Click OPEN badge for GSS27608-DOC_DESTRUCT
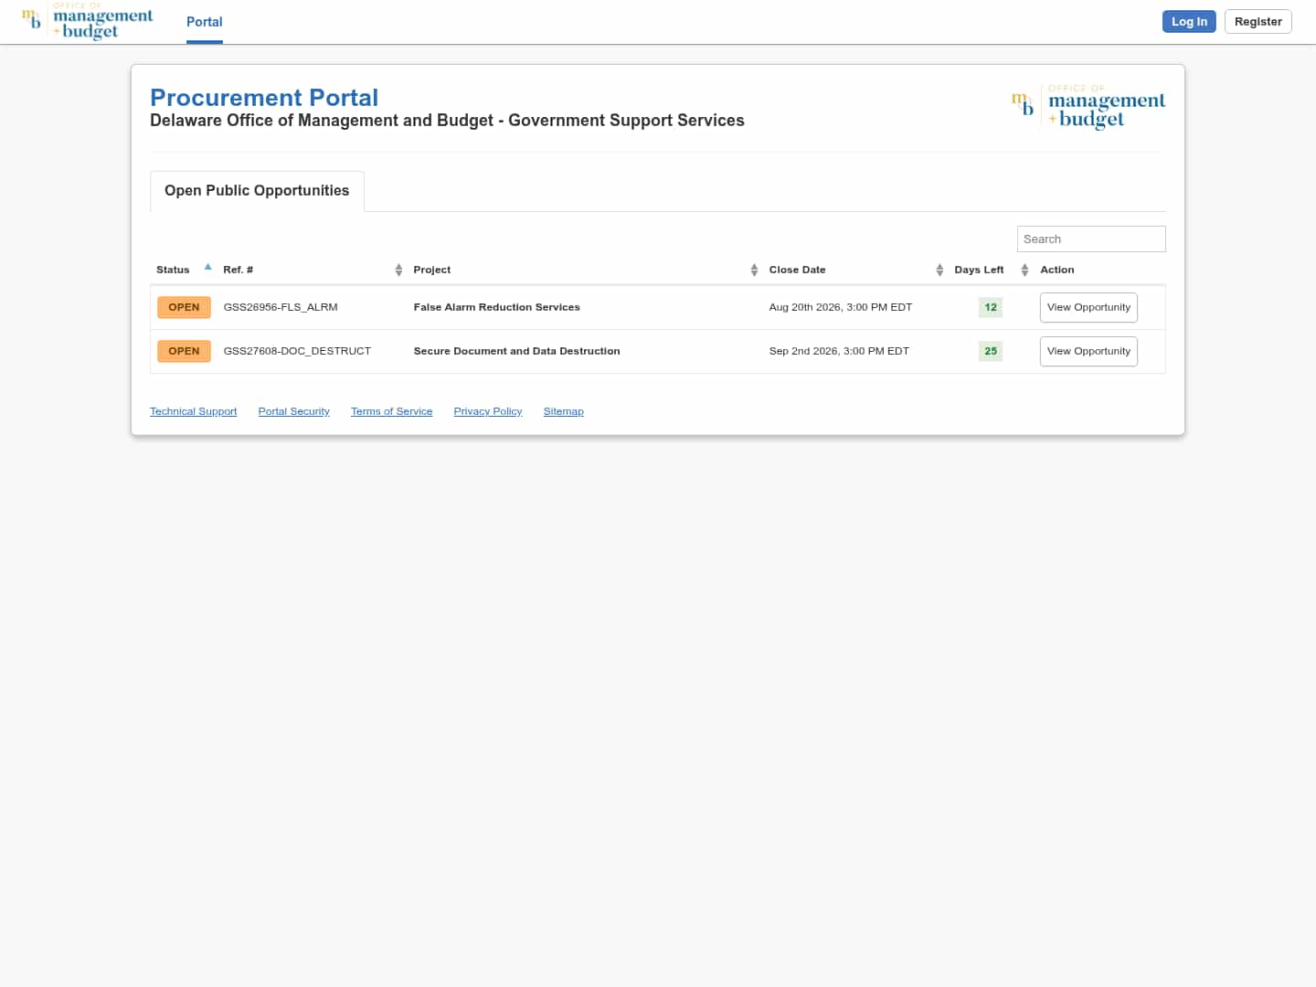Image resolution: width=1316 pixels, height=987 pixels. pyautogui.click(x=184, y=351)
